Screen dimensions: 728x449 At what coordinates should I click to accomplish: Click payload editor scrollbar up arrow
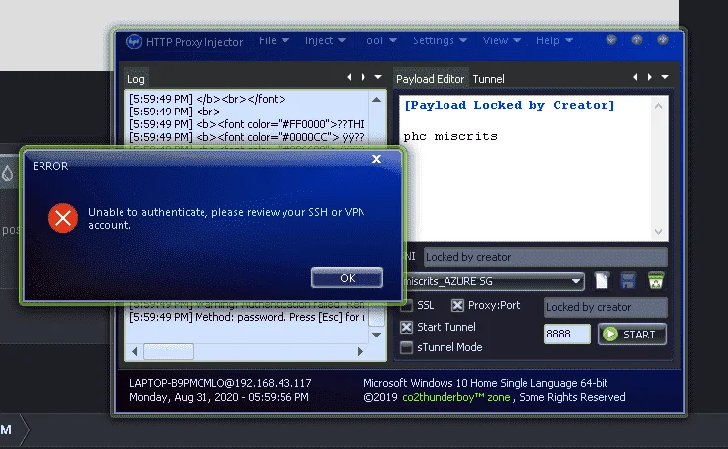coord(658,106)
